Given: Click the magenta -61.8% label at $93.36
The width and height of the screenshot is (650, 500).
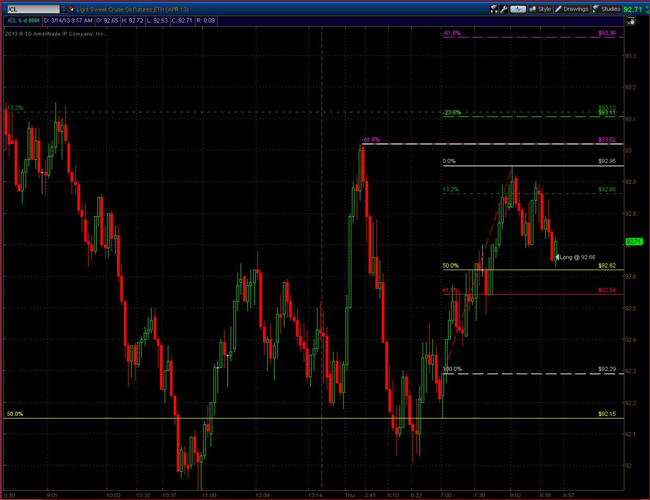Looking at the screenshot, I should pyautogui.click(x=452, y=33).
